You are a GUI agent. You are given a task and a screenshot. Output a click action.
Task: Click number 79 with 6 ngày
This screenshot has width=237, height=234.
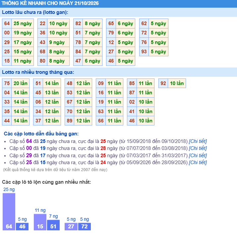pos(111,33)
